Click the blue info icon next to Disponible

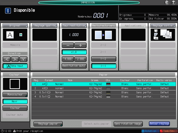[x=8, y=11]
